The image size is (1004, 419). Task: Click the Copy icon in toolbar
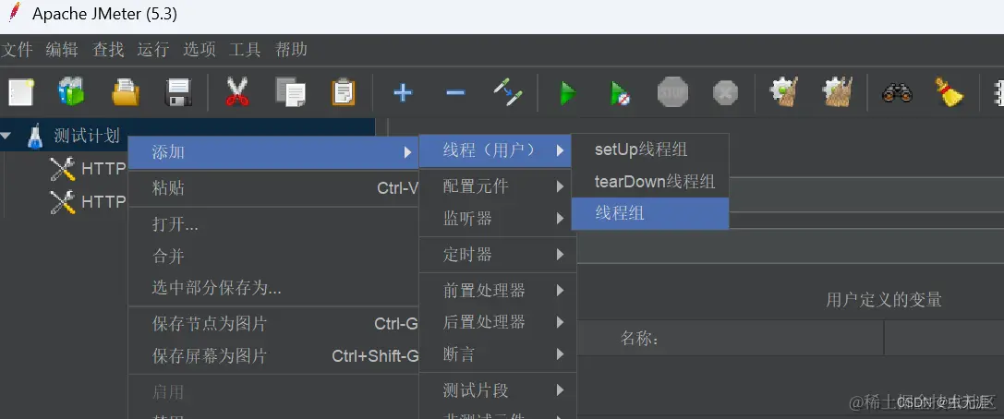(290, 93)
